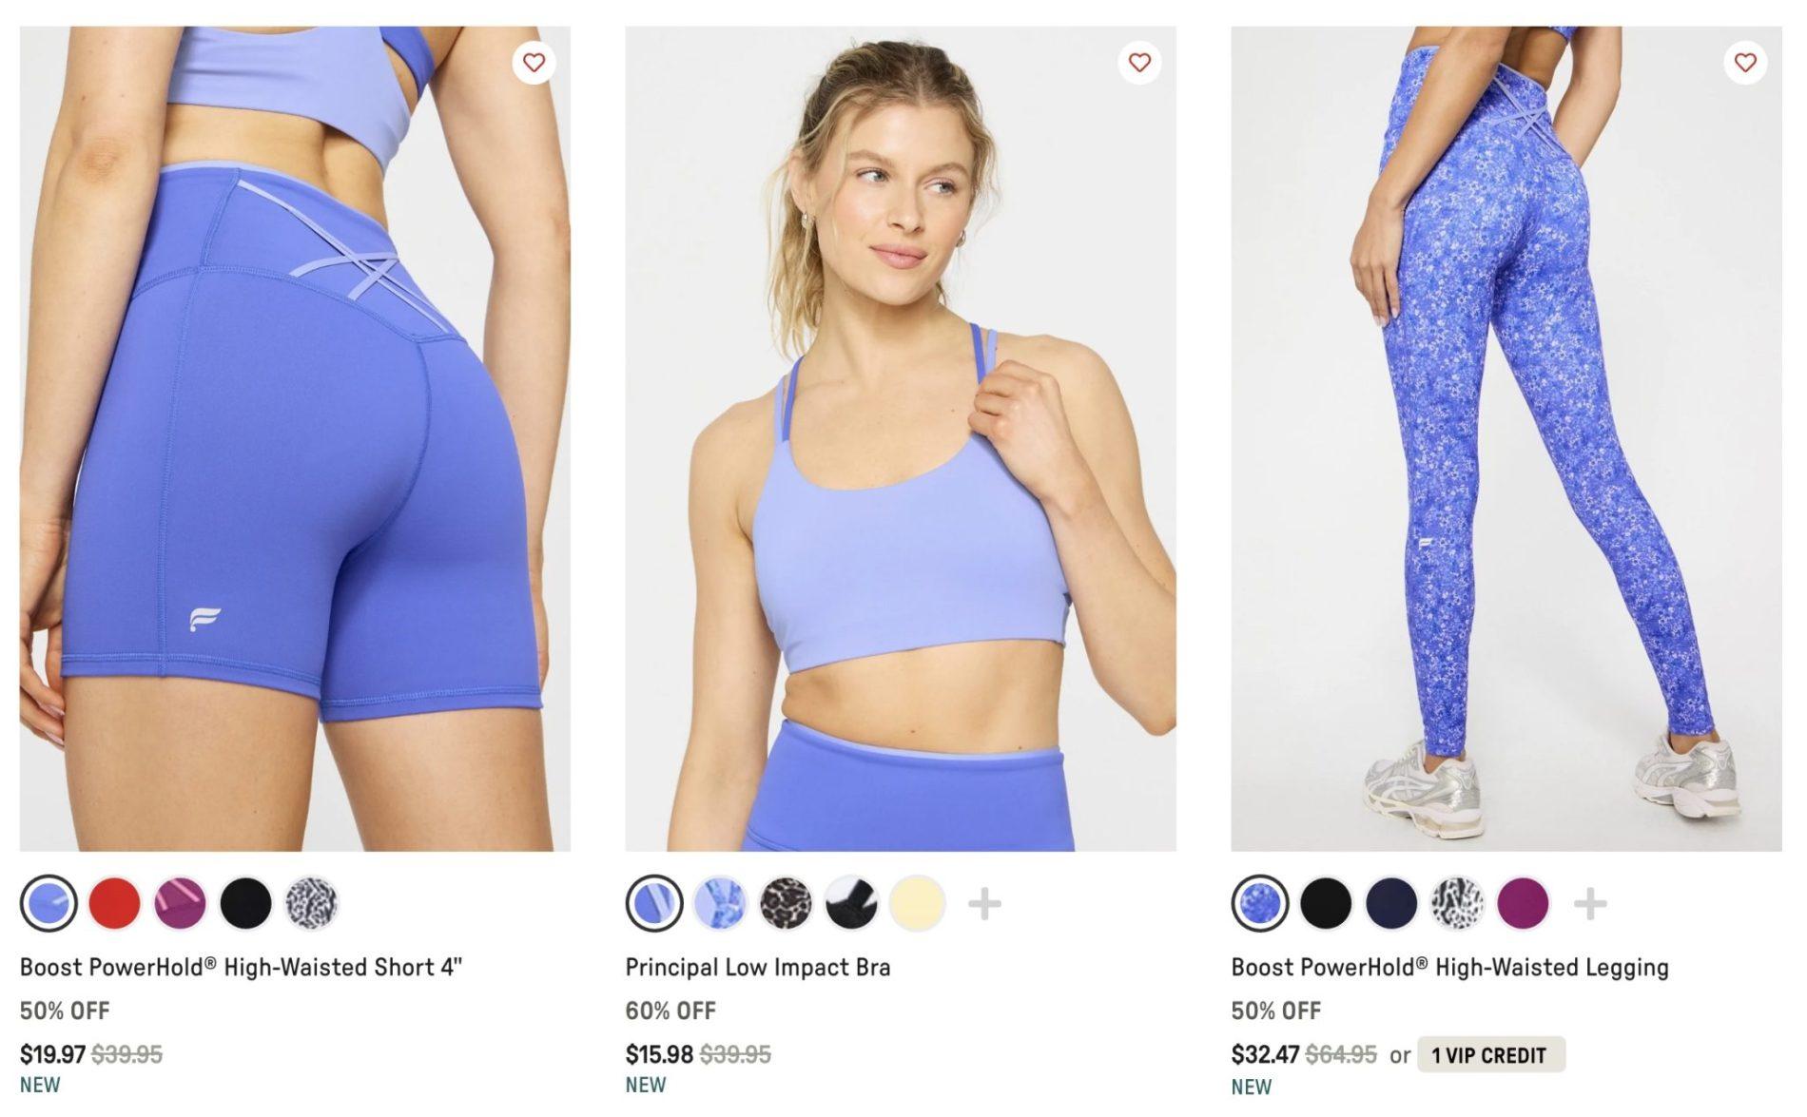
Task: Select black swatch for the High-Waisted Legging
Action: 1326,903
